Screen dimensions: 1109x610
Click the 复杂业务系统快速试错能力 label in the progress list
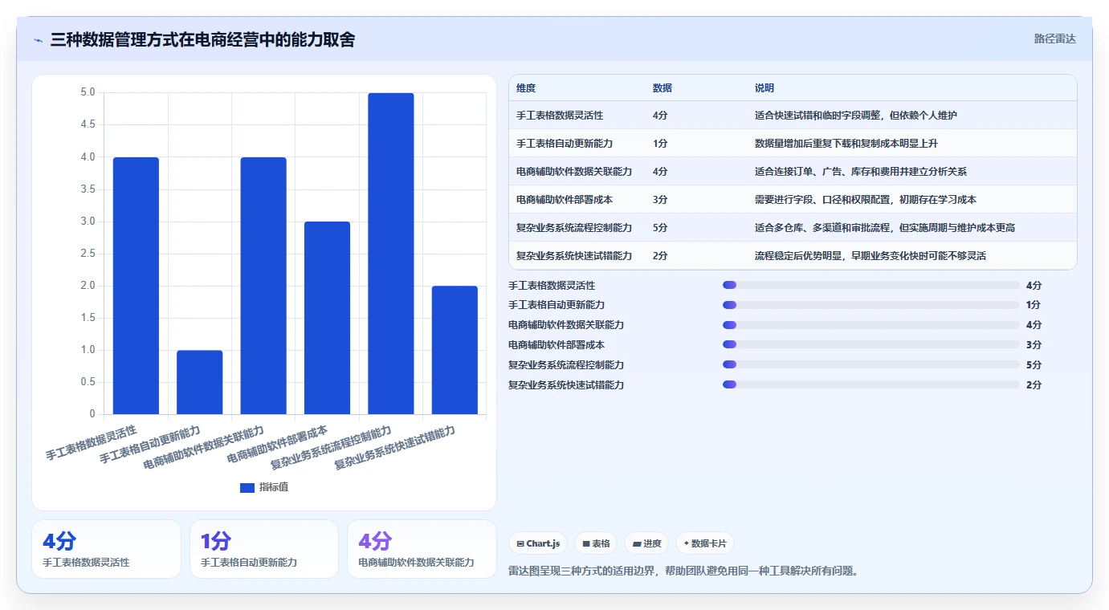pos(566,384)
